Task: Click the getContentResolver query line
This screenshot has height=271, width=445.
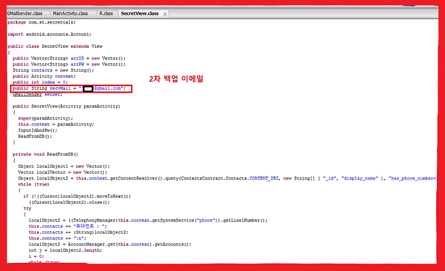Action: [227, 178]
